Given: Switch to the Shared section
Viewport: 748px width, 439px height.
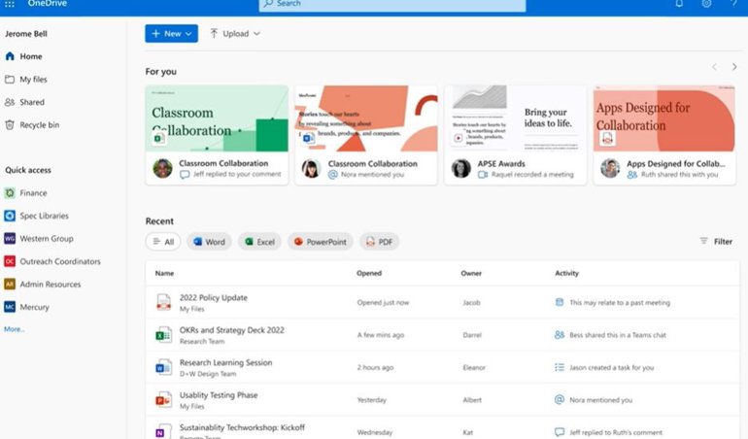Looking at the screenshot, I should pos(31,102).
